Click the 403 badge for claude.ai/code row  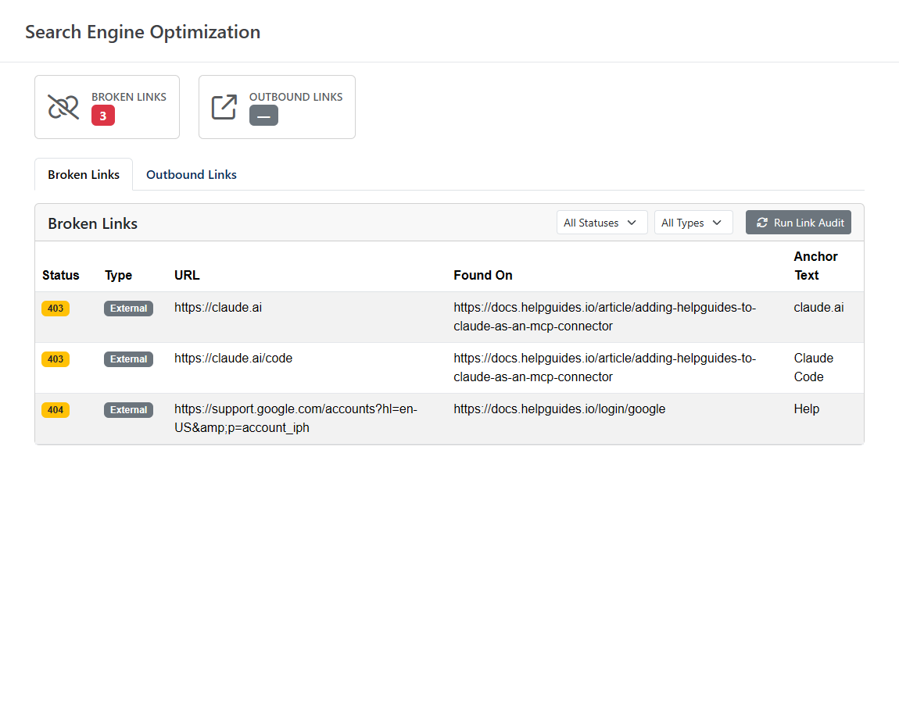pyautogui.click(x=56, y=359)
